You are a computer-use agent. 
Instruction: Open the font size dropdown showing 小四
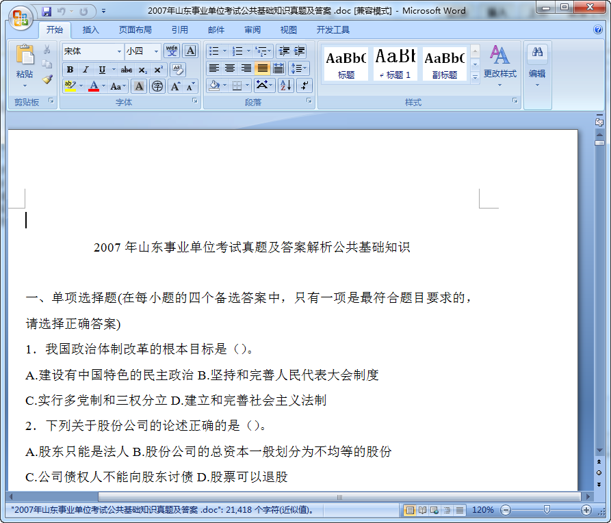155,51
